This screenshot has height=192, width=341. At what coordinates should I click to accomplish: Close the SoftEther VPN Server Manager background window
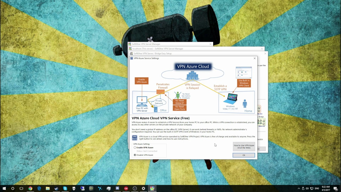(210, 44)
